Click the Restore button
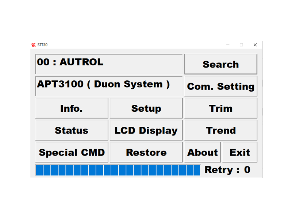This screenshot has width=292, height=219. [146, 152]
